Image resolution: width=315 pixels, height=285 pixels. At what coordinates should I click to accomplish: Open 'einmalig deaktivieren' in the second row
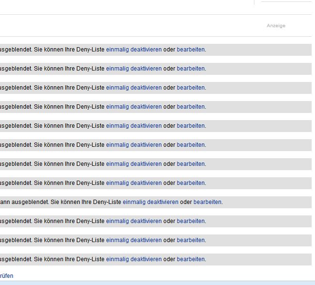pos(134,69)
